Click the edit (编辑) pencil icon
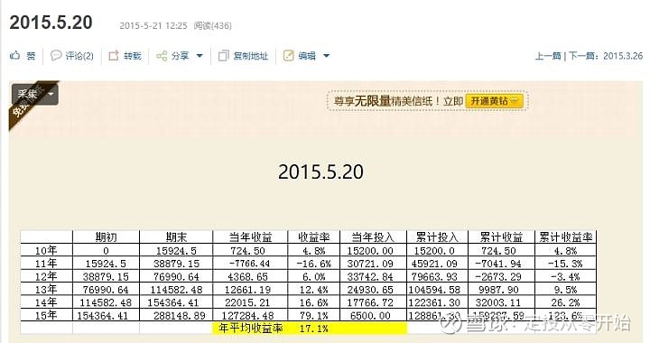Viewport: 650px width, 343px height. pyautogui.click(x=289, y=55)
